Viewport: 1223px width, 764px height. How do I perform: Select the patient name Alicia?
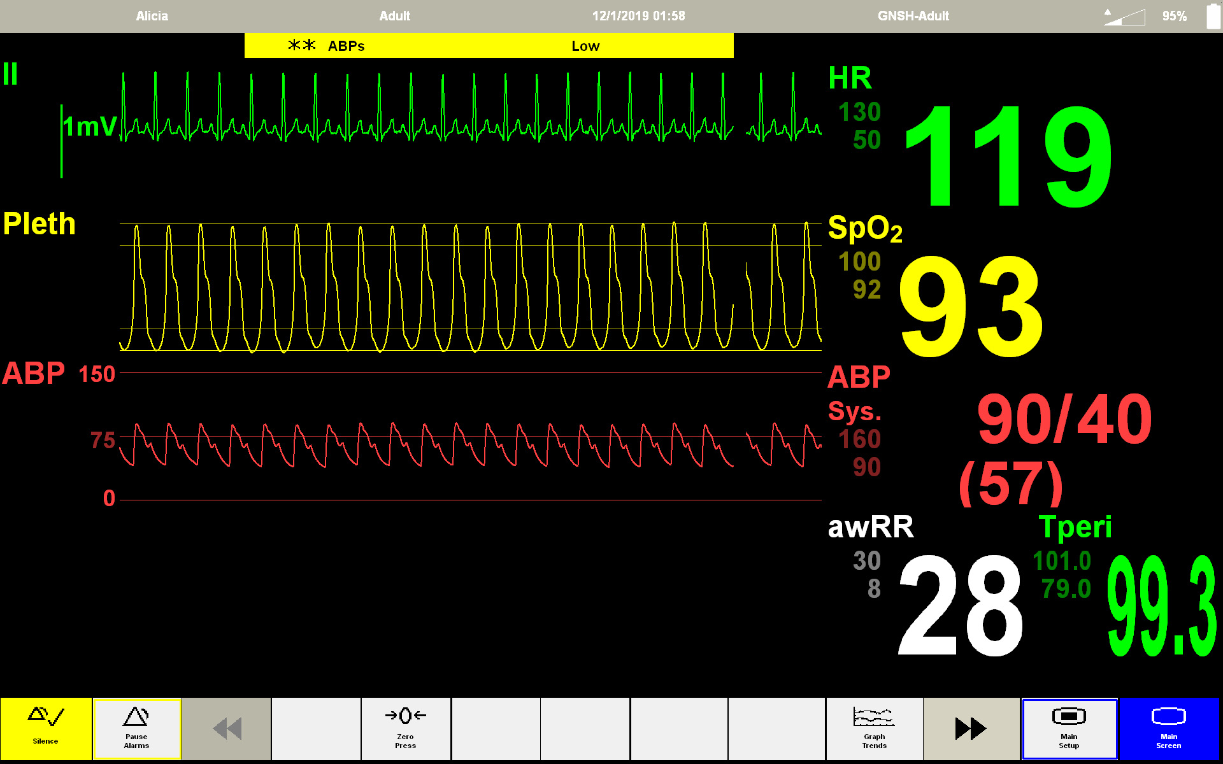[x=152, y=16]
